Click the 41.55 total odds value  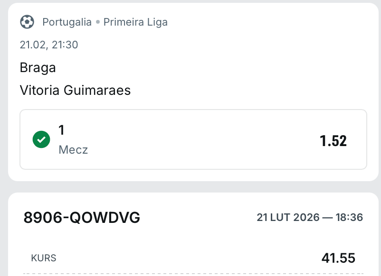[x=338, y=258]
